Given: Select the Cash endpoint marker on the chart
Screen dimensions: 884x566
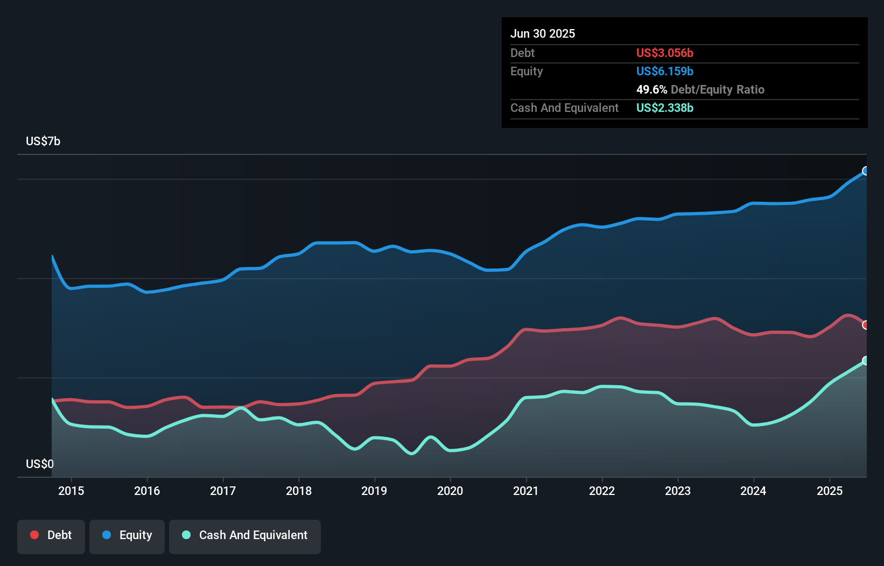Looking at the screenshot, I should [866, 361].
